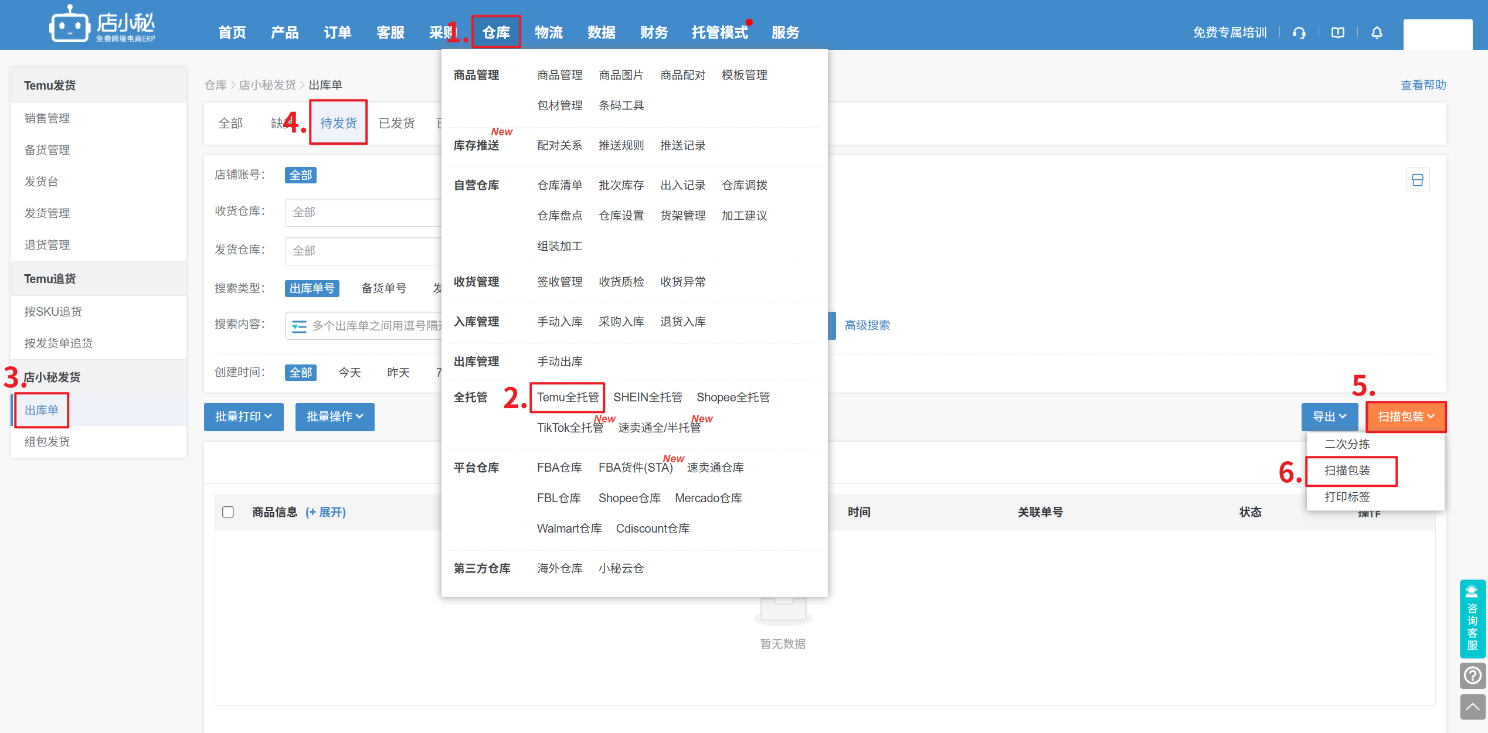
Task: Expand the 批量打印 dropdown
Action: 243,417
